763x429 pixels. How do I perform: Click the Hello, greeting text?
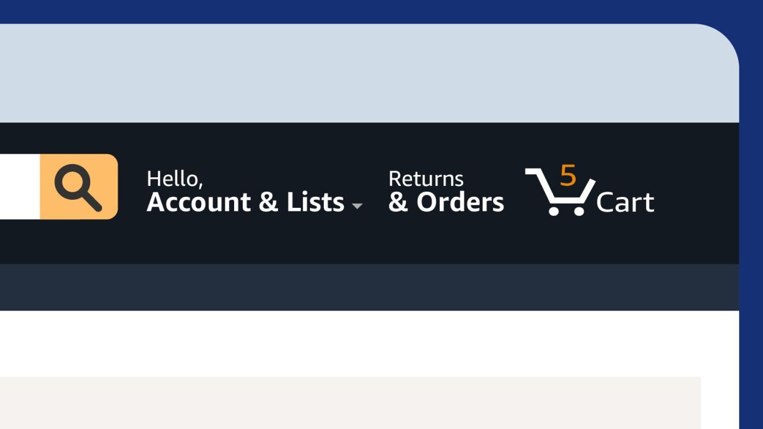175,178
